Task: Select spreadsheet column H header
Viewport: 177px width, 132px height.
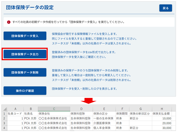Action: [162, 109]
